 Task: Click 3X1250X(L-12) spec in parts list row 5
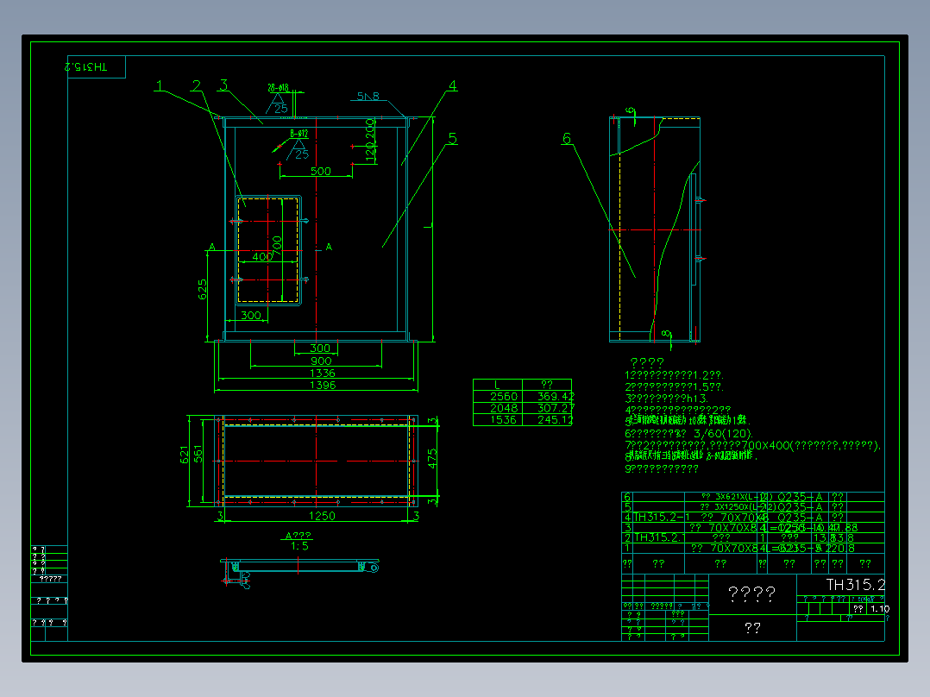pos(745,506)
